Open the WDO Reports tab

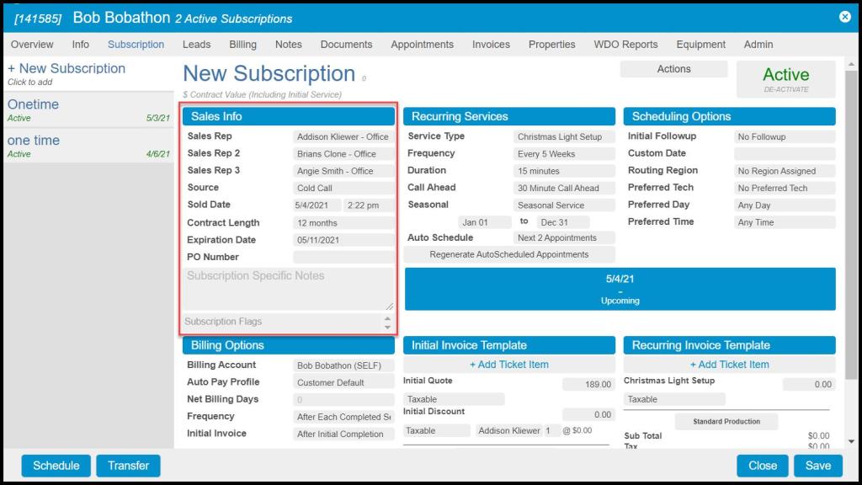(625, 45)
